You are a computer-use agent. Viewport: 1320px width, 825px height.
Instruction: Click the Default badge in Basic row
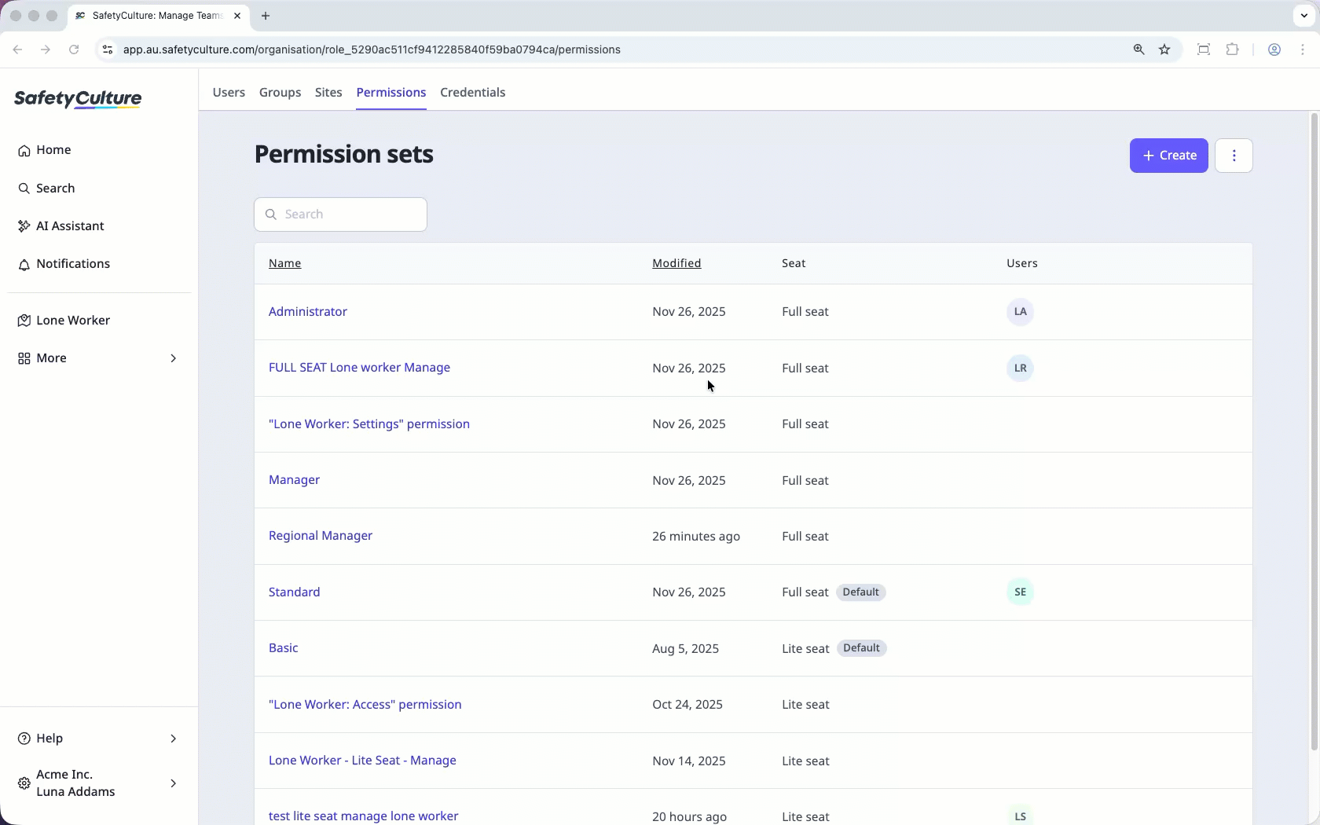pos(861,648)
